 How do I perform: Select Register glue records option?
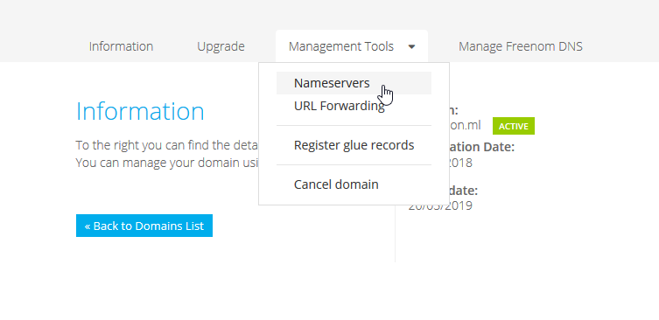point(354,145)
